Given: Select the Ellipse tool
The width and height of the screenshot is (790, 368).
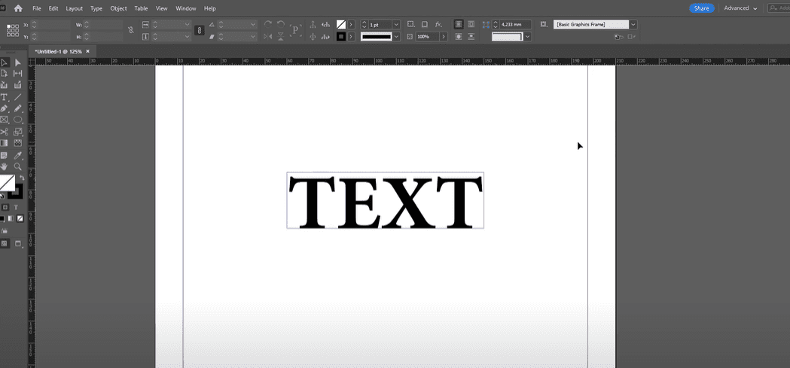Looking at the screenshot, I should [x=17, y=120].
